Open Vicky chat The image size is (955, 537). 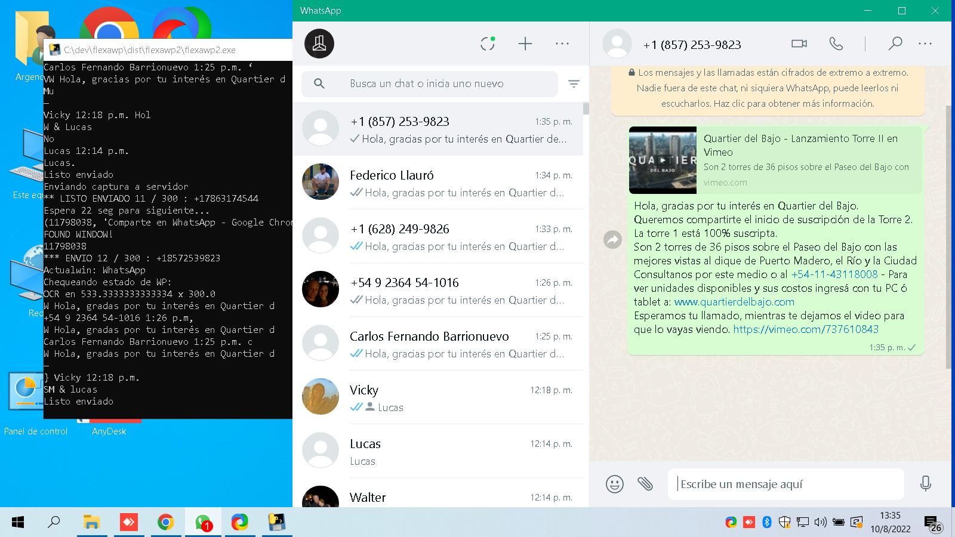(x=438, y=397)
